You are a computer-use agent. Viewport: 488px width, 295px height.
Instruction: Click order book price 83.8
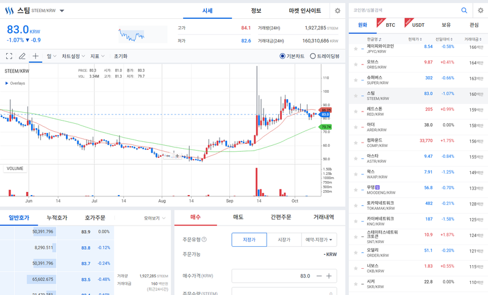pos(85,247)
